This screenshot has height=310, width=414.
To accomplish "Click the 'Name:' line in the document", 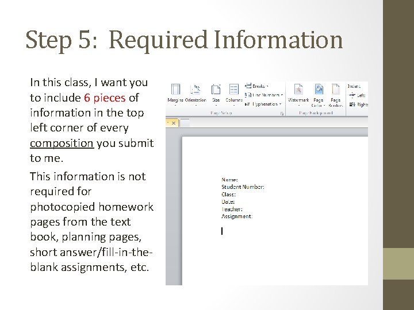I will (229, 180).
